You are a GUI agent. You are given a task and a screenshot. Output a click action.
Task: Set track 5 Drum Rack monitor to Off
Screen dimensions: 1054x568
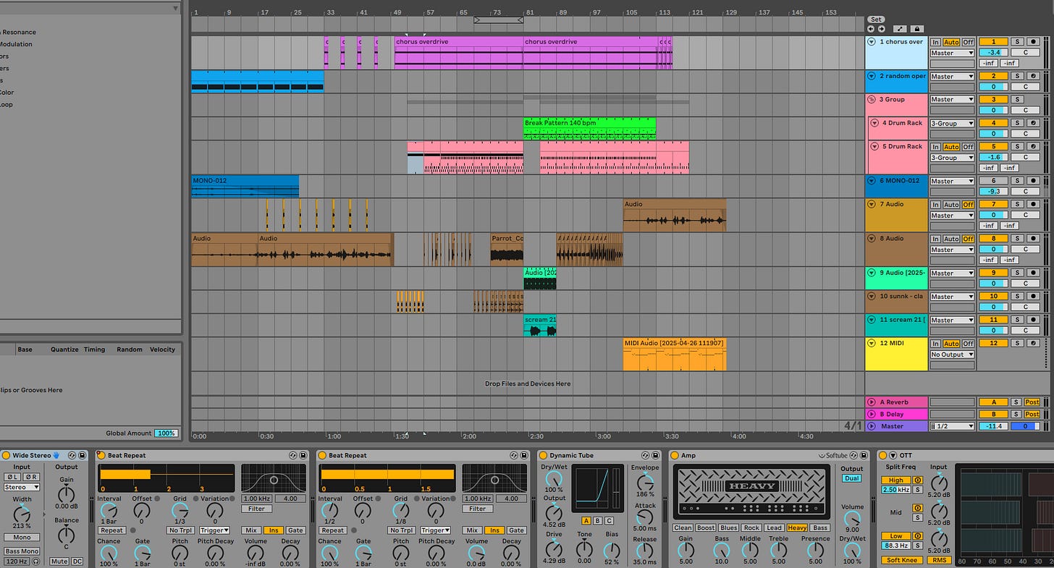click(x=968, y=147)
